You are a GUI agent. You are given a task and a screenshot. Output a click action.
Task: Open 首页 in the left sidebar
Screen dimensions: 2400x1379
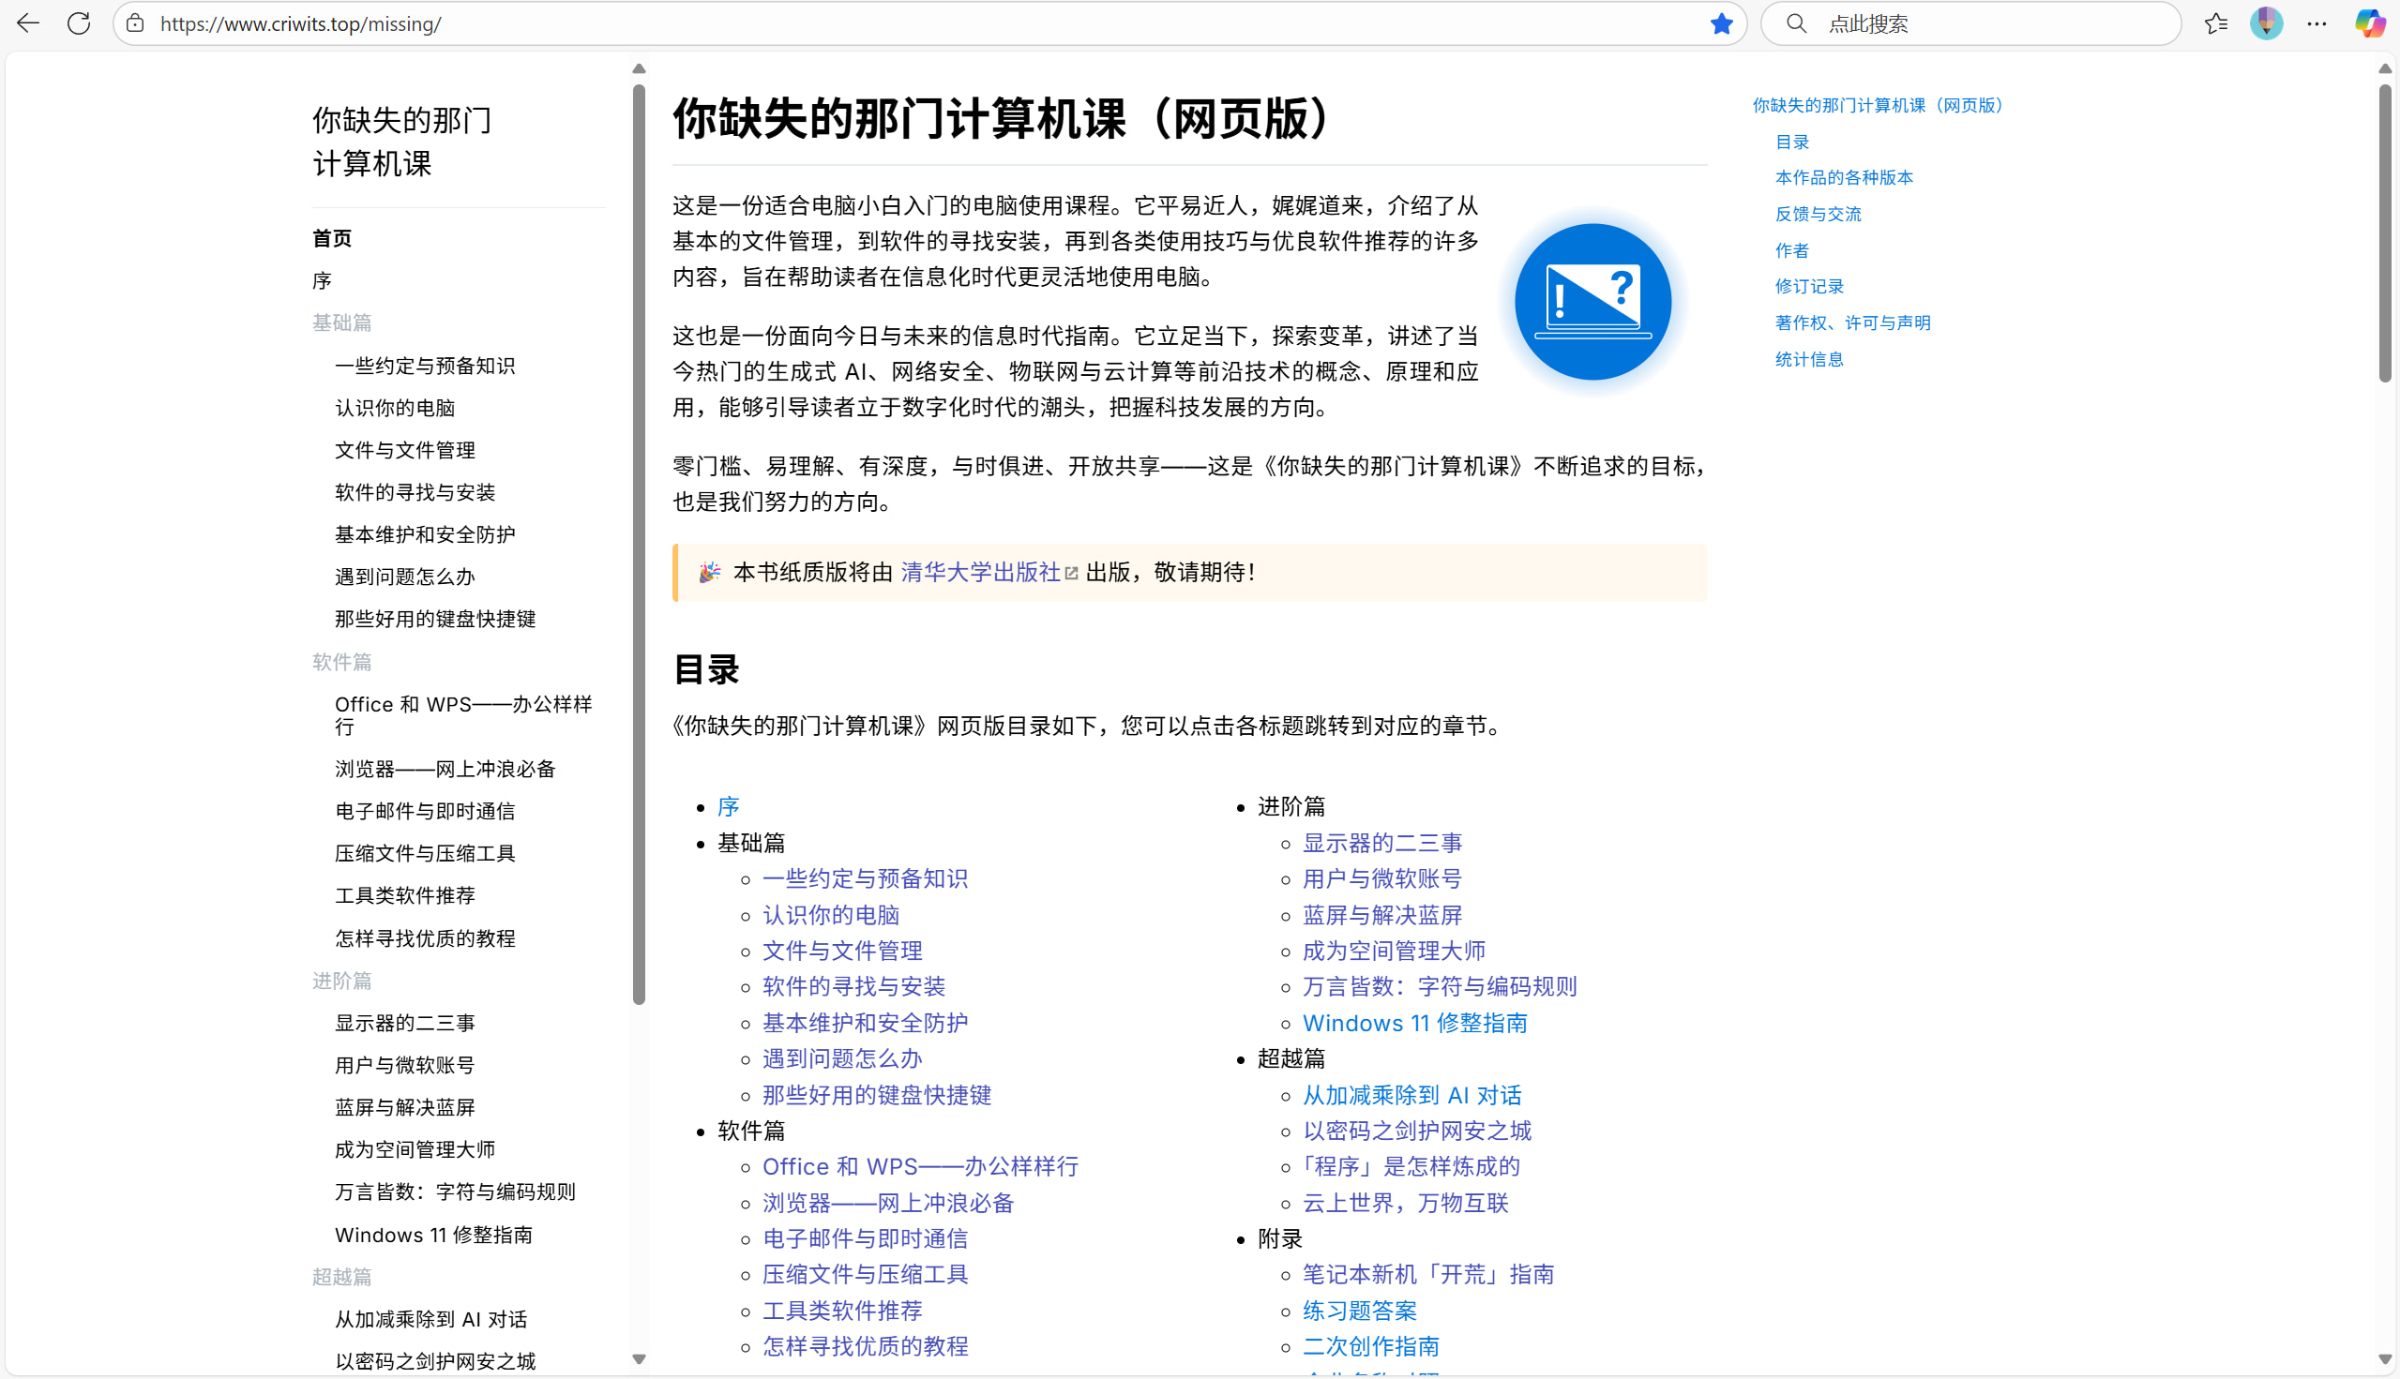coord(332,239)
